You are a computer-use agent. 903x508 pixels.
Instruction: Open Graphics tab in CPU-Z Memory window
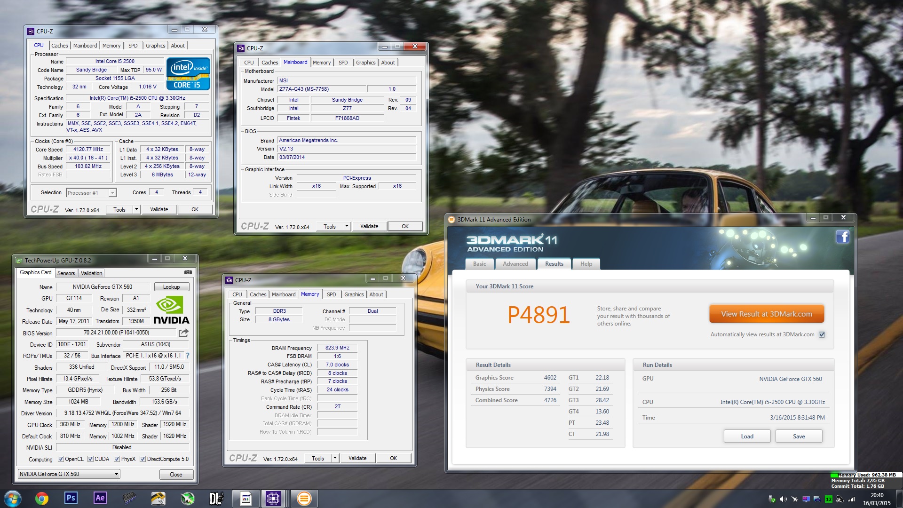coord(354,294)
